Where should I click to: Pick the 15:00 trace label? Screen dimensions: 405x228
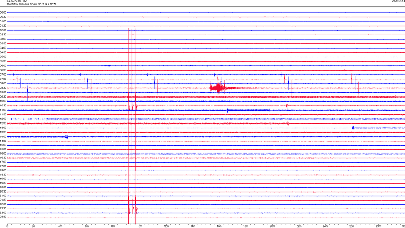coord(3,145)
